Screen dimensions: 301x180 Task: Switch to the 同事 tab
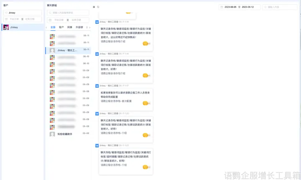point(69,27)
